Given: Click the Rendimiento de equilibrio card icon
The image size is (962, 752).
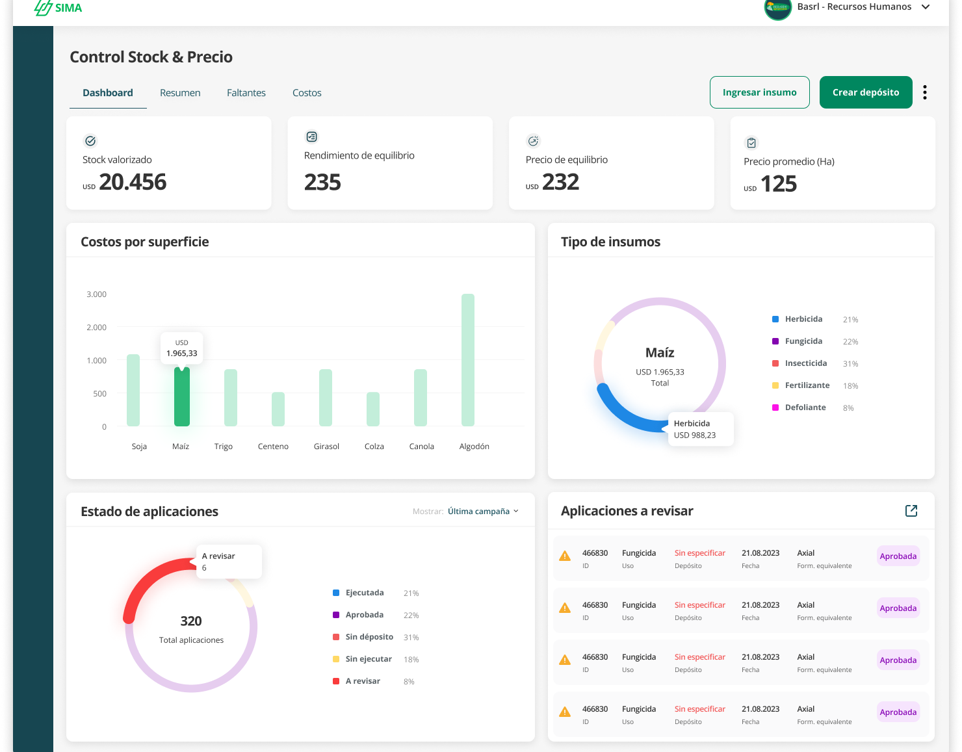Looking at the screenshot, I should coord(312,136).
